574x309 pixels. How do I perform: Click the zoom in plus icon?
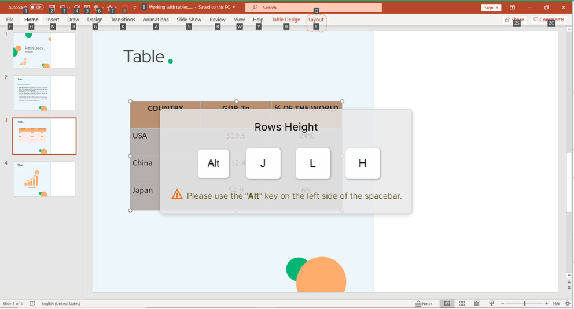click(546, 304)
